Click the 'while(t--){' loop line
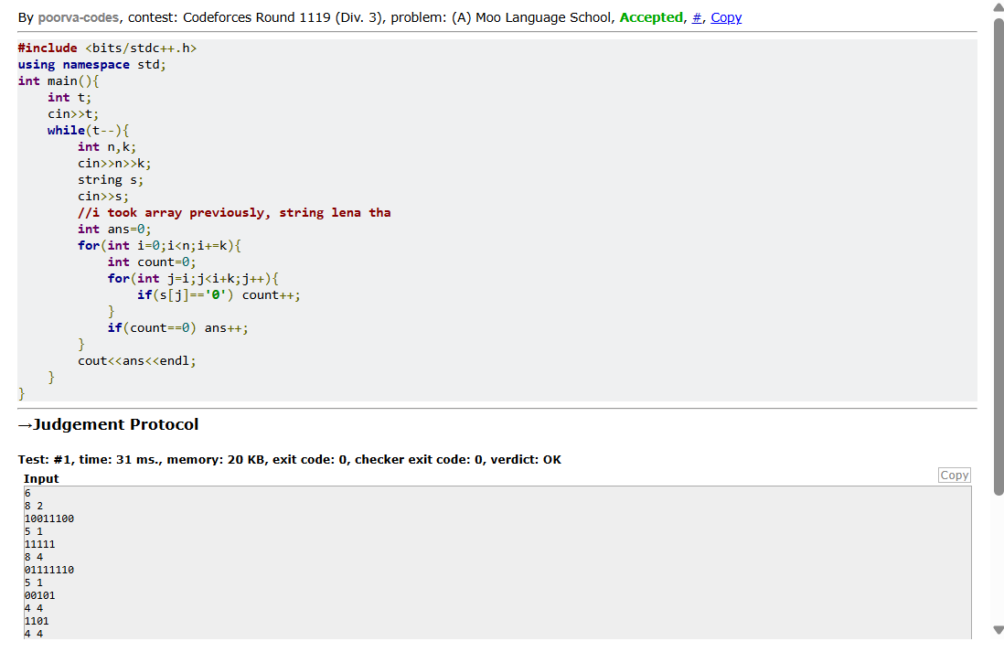Screen dimensions: 1004x652 pyautogui.click(x=89, y=131)
